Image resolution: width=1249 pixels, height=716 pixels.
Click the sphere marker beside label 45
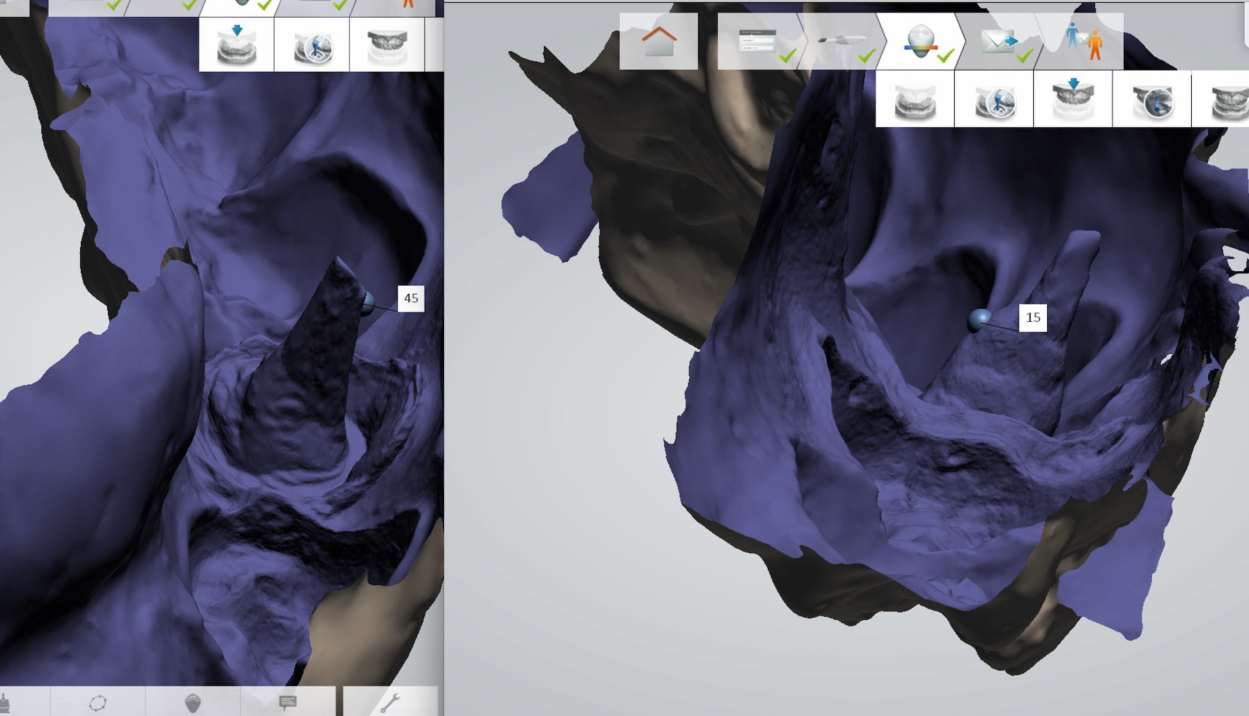368,303
